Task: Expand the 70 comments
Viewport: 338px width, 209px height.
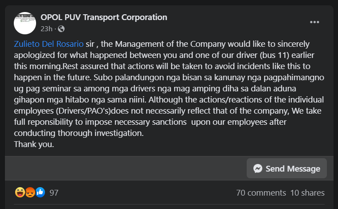Action: [x=261, y=193]
